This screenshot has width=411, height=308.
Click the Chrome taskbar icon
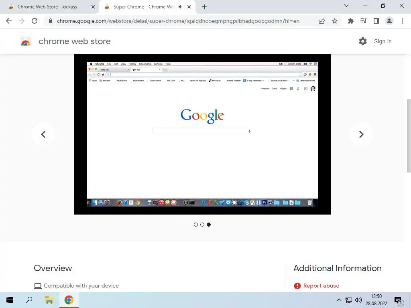pos(69,300)
